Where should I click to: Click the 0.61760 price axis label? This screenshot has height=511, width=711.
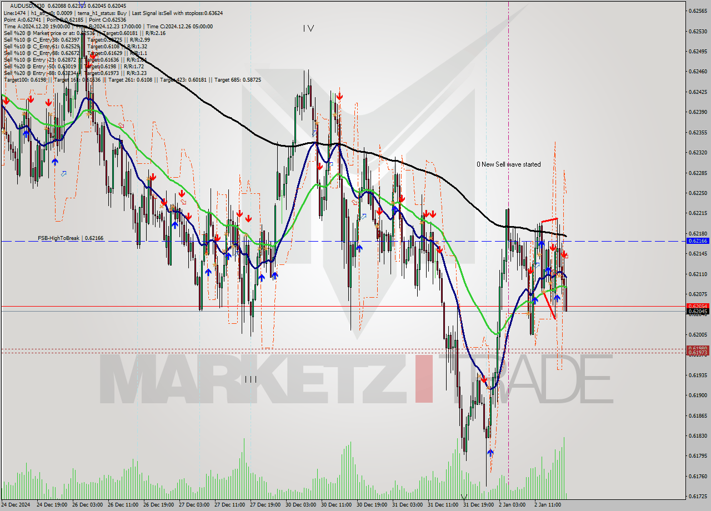[x=698, y=476]
